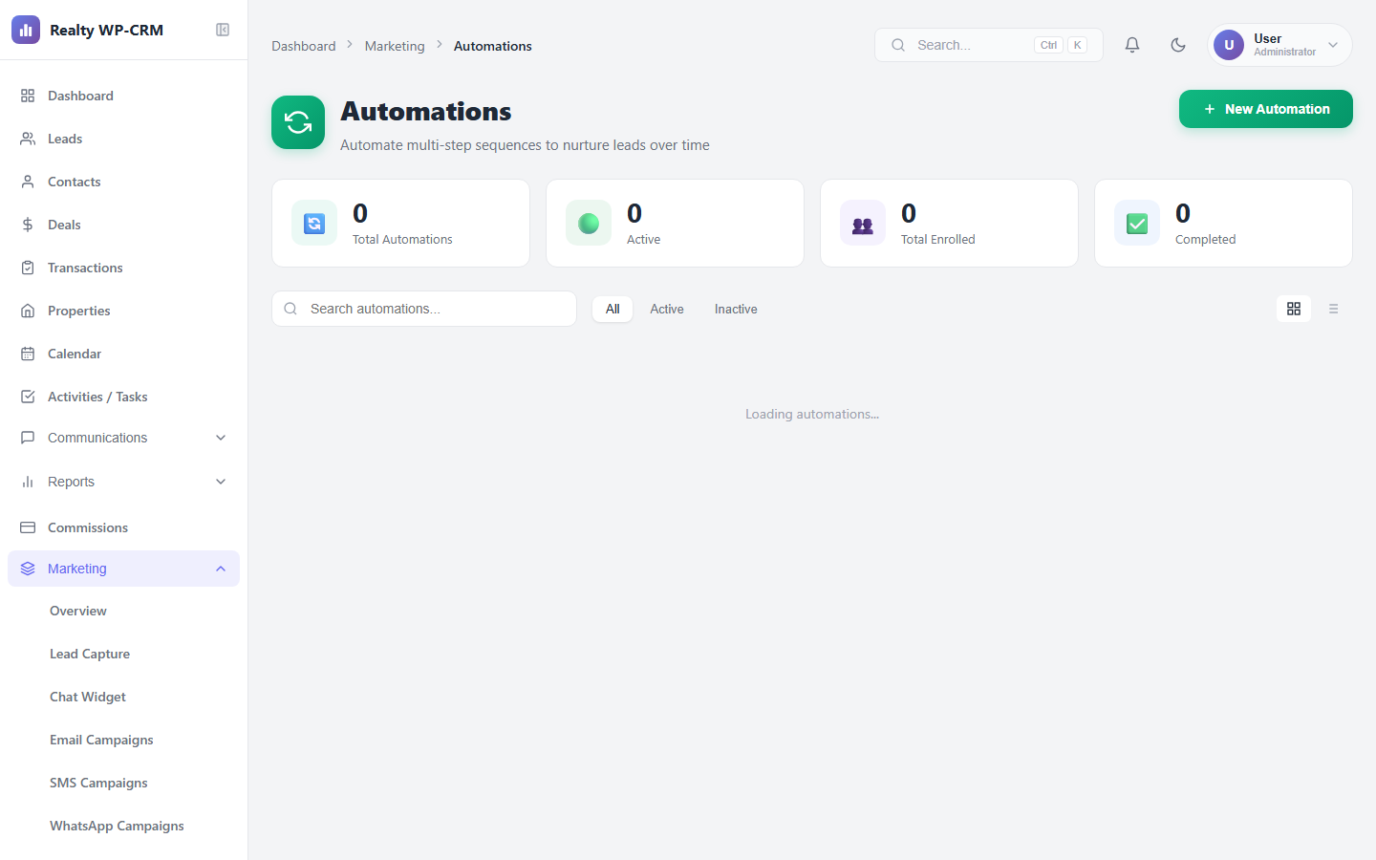Focus the Search automations input
This screenshot has width=1376, height=860.
[424, 309]
